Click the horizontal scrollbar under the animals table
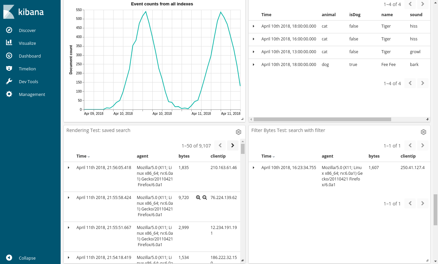The image size is (438, 264). (x=320, y=119)
